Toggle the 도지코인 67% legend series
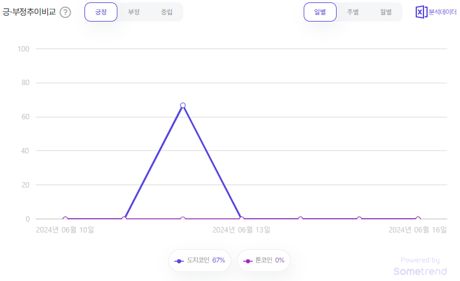This screenshot has height=281, width=460. [x=200, y=261]
